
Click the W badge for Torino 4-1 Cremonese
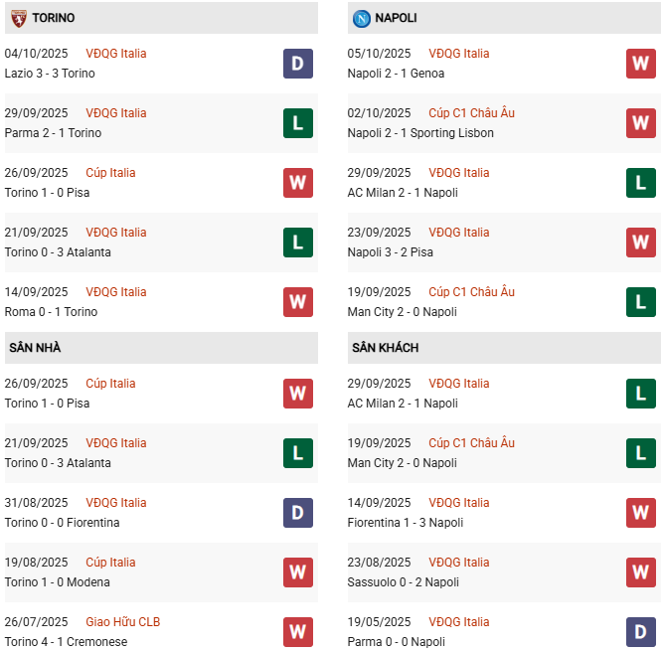point(297,632)
